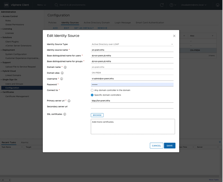Click the Password input field

click(132, 85)
